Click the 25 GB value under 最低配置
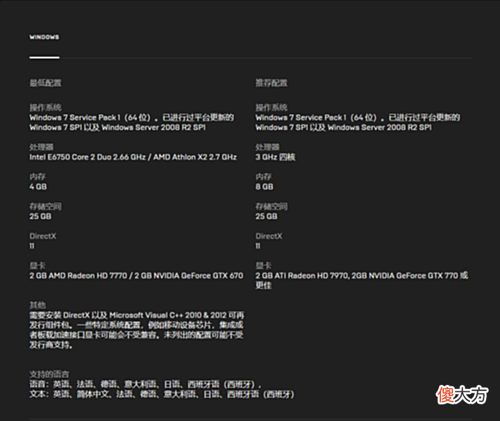Screen dimensions: 500x421 tap(40, 216)
